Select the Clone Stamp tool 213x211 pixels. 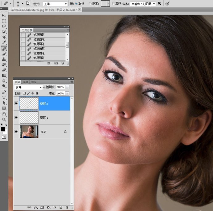(x=4, y=59)
